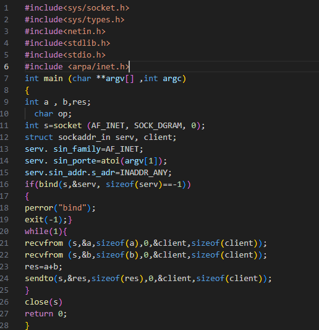This screenshot has height=330, width=319.
Task: Click the final closing brace on line 28
Action: coord(27,326)
